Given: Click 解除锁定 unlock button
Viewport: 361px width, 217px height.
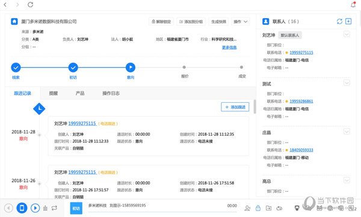Looking at the screenshot, I should tap(161, 22).
